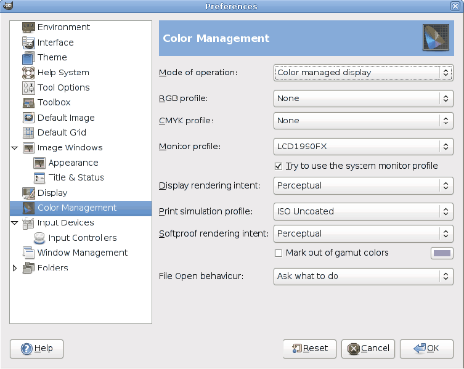Open the Monitor profile dropdown
The height and width of the screenshot is (369, 464).
363,147
